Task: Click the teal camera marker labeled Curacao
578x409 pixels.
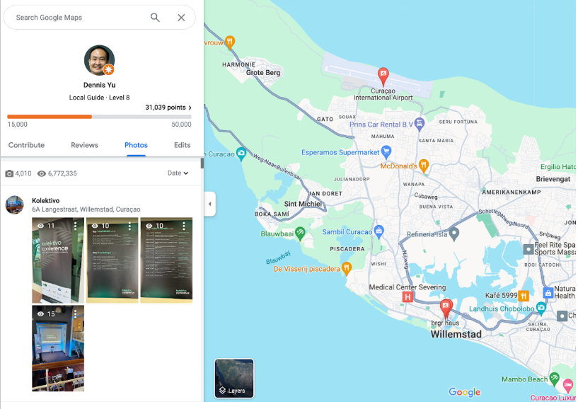Action: coord(241,154)
